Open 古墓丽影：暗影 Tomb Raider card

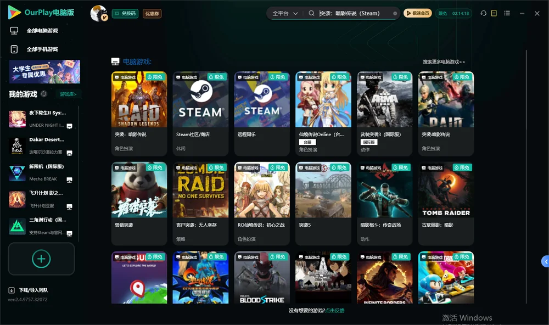click(446, 204)
